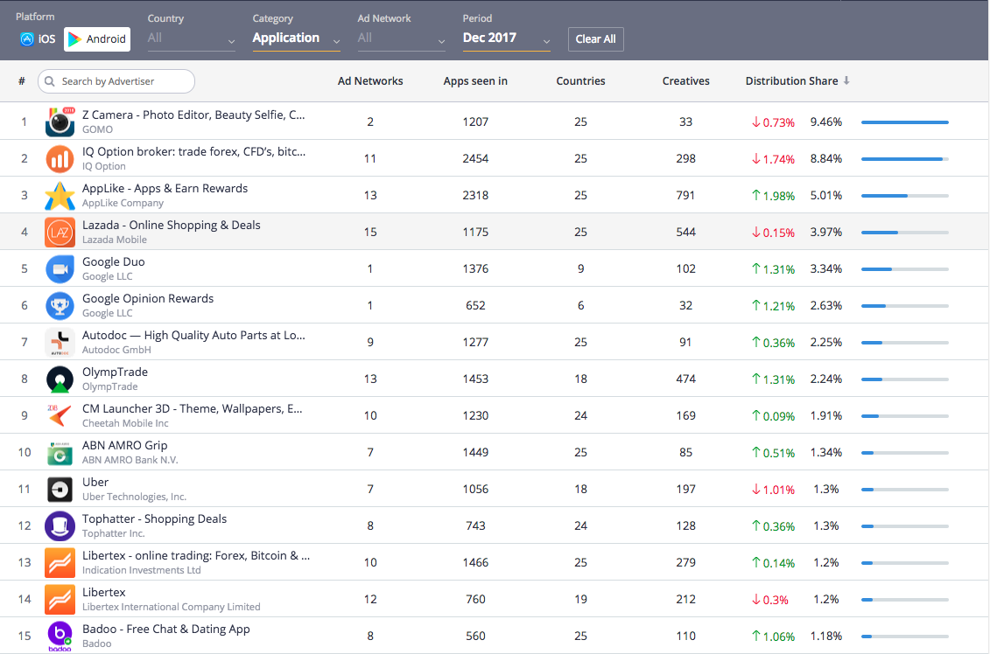
Task: Open the Country dropdown
Action: pyautogui.click(x=192, y=38)
